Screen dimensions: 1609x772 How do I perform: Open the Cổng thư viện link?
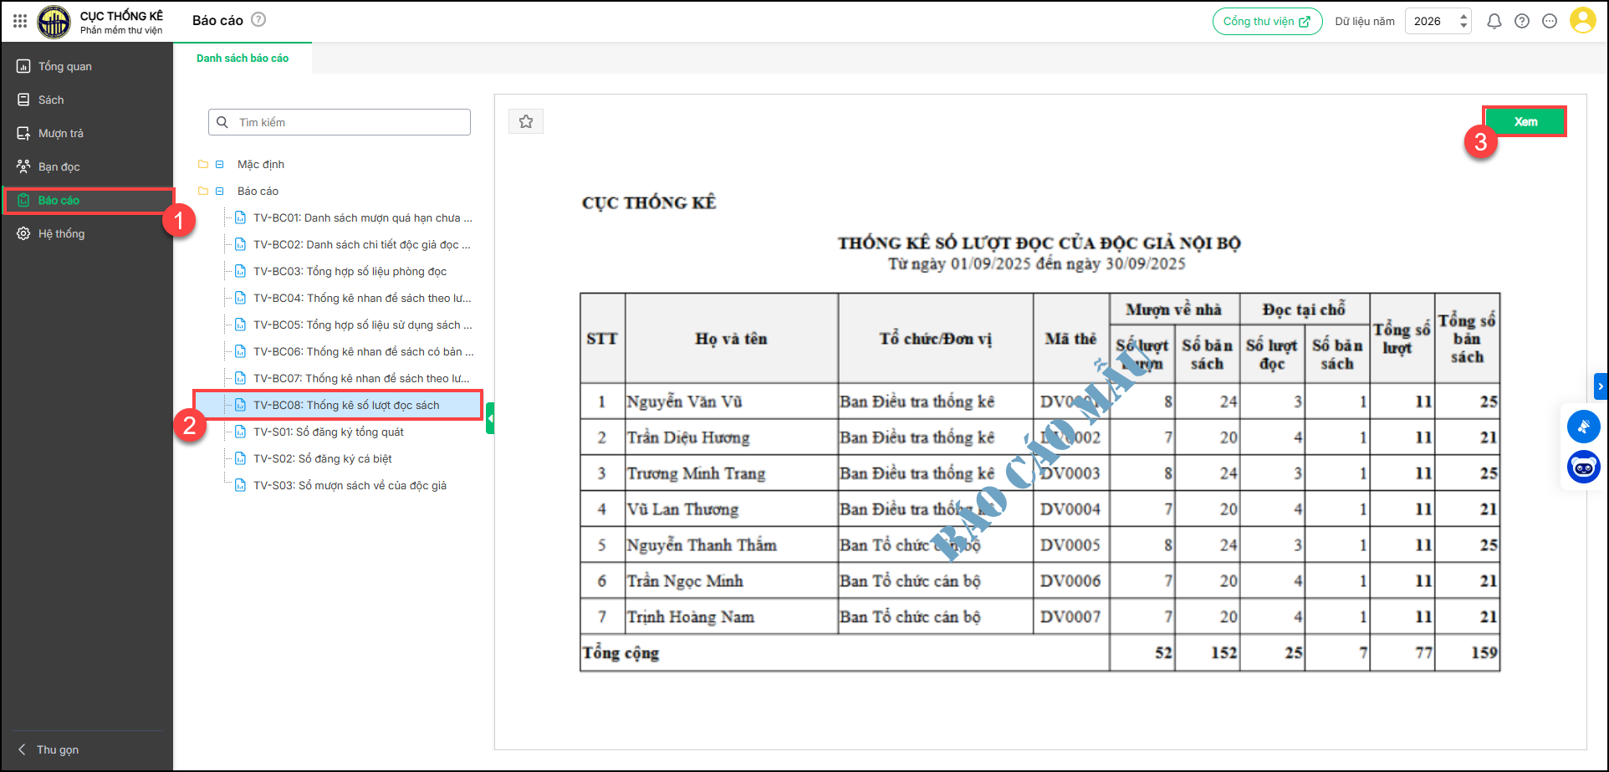click(1267, 22)
